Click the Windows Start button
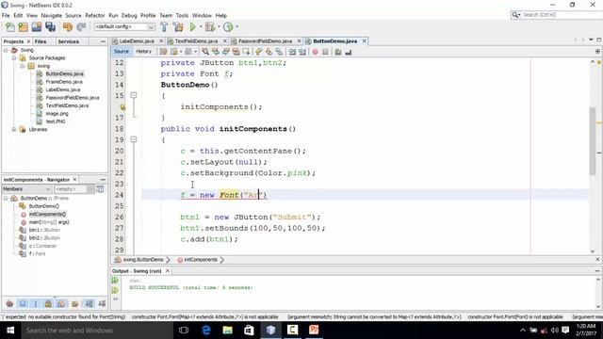 pos(10,330)
